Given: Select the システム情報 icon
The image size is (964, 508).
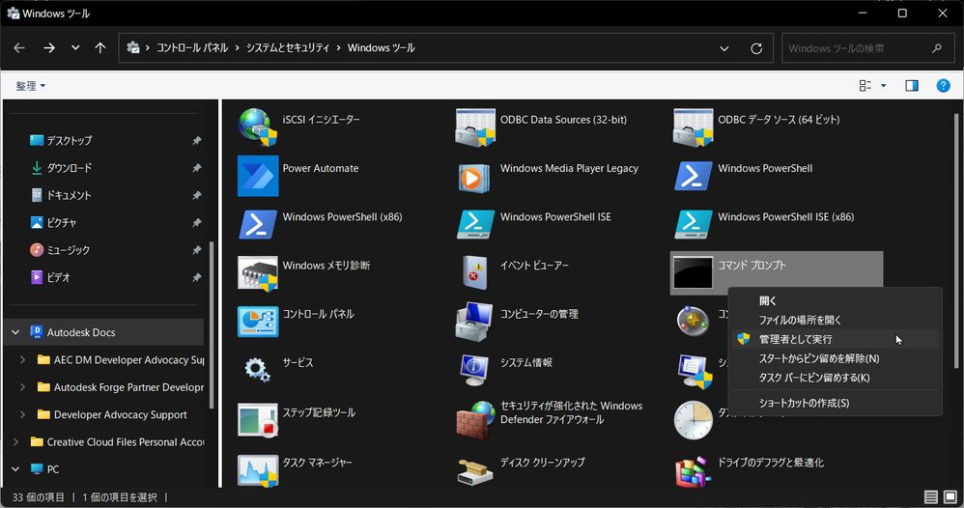Looking at the screenshot, I should pos(474,370).
